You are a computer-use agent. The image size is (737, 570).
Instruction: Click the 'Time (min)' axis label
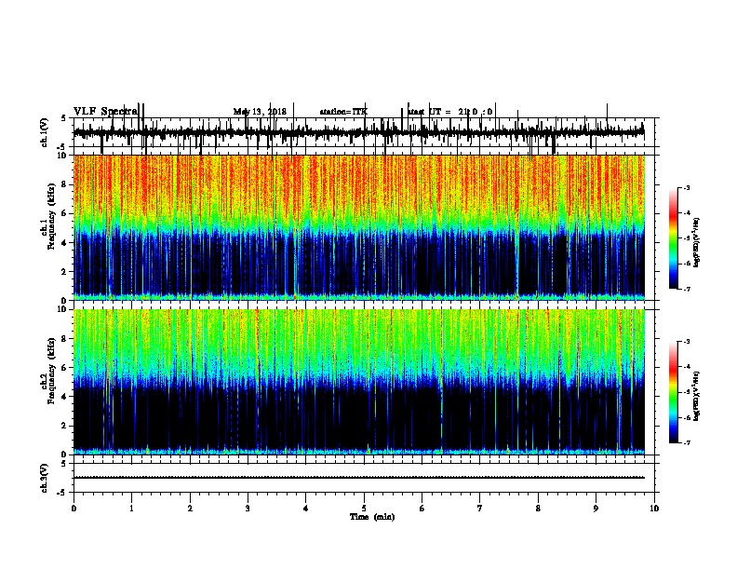(x=372, y=517)
